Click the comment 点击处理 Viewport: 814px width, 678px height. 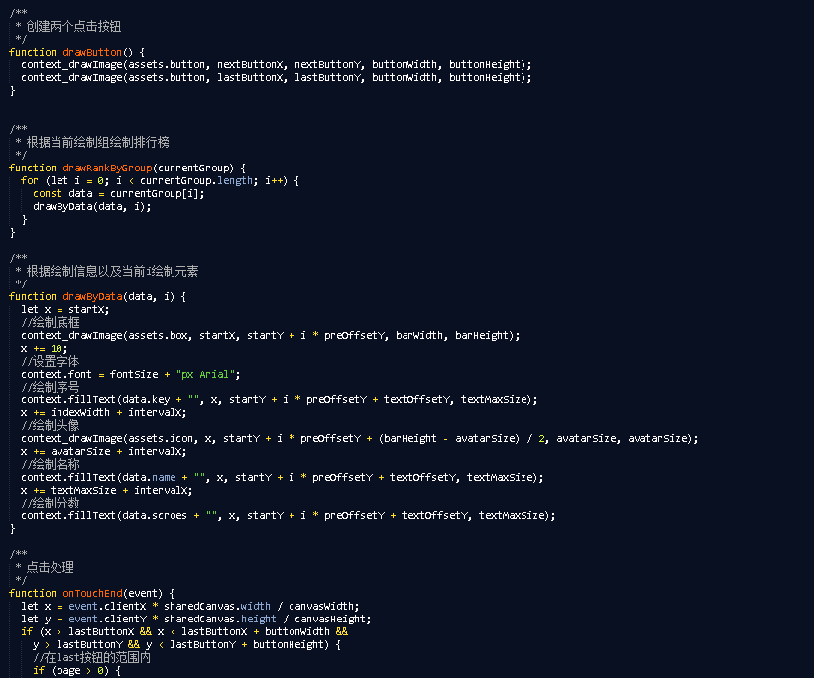pyautogui.click(x=50, y=567)
